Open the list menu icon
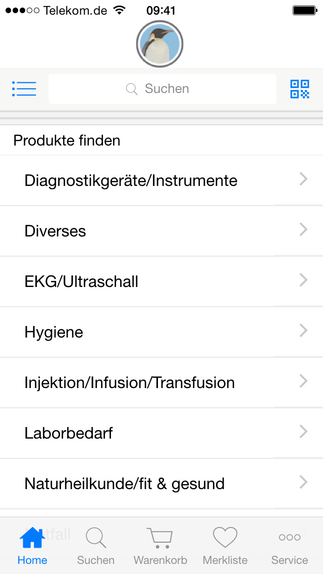 (24, 89)
